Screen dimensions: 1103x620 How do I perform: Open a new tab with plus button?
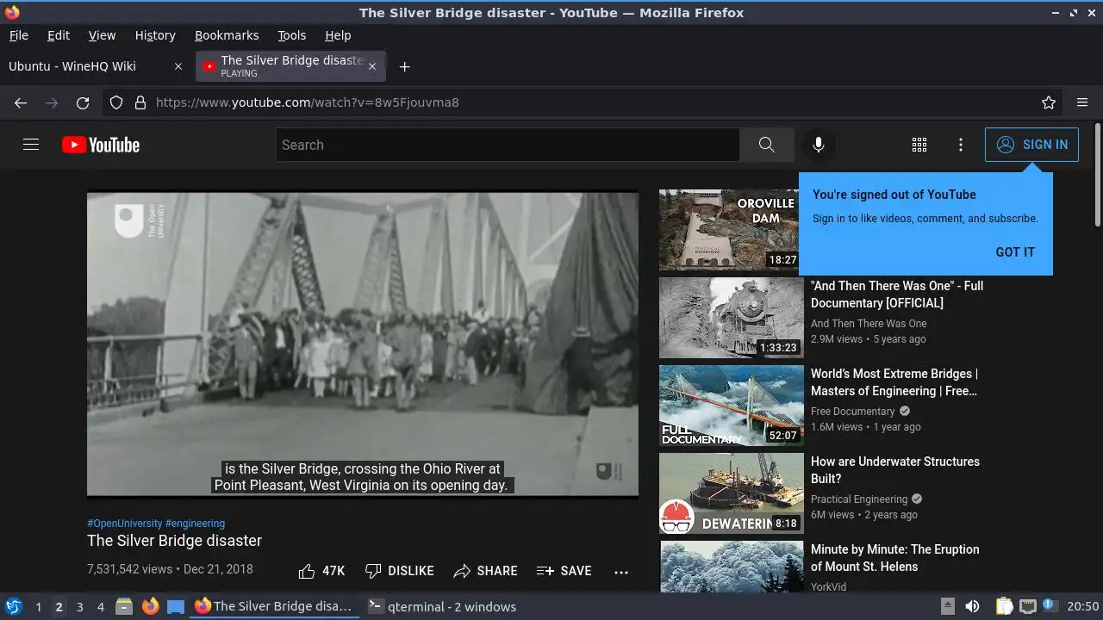pyautogui.click(x=404, y=66)
